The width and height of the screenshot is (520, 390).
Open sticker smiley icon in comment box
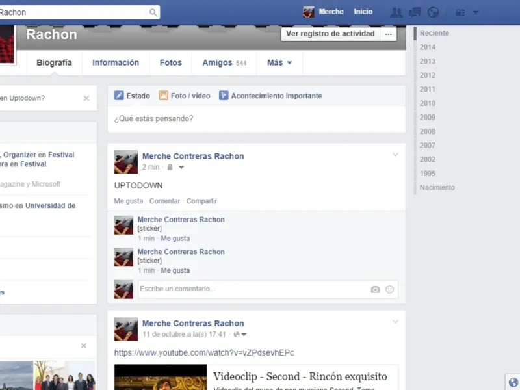[389, 289]
